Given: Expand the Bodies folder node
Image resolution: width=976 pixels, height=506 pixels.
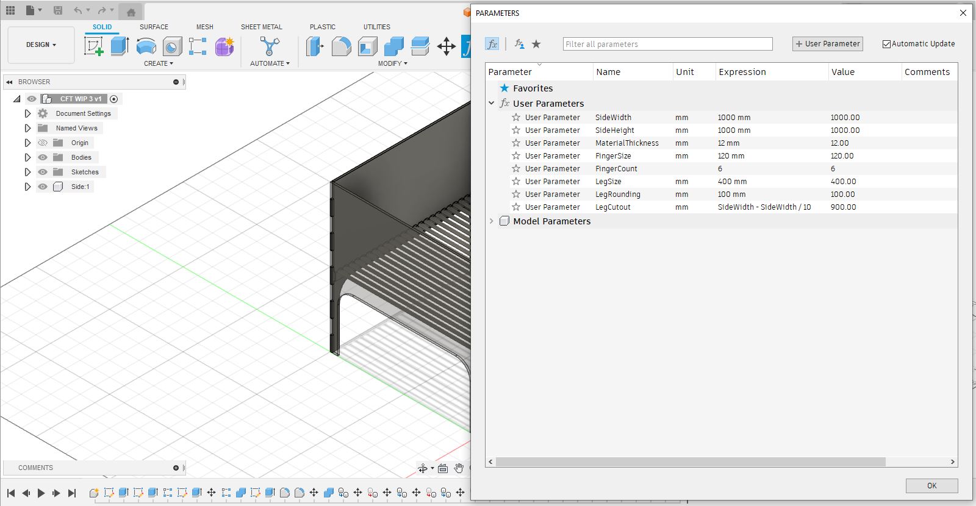Looking at the screenshot, I should (27, 157).
